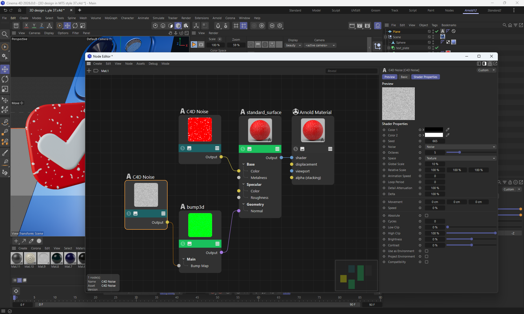Screen dimensions: 524x314
Task: Click the solo S icon on bump3d node
Action: (x=183, y=244)
